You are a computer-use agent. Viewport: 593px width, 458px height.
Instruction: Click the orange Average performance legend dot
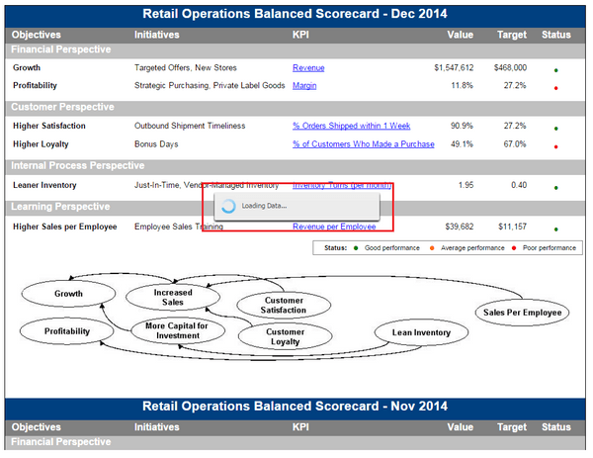click(432, 248)
